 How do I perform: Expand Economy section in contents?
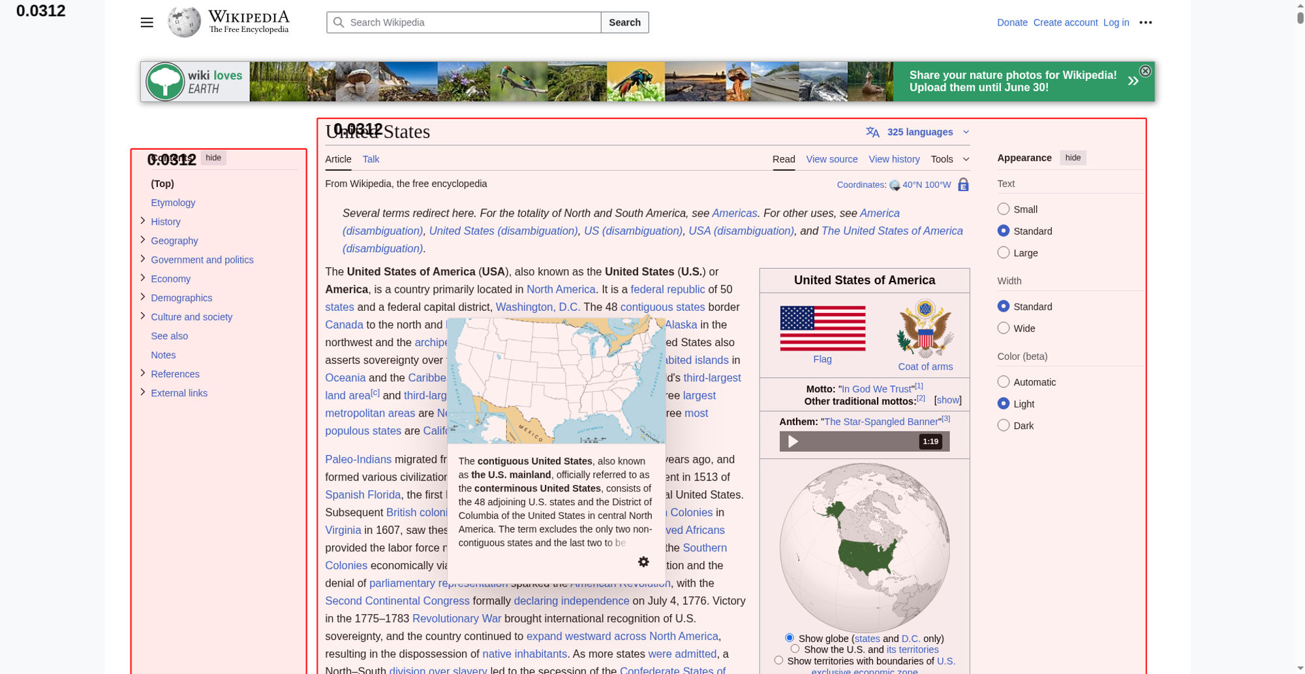tap(143, 278)
